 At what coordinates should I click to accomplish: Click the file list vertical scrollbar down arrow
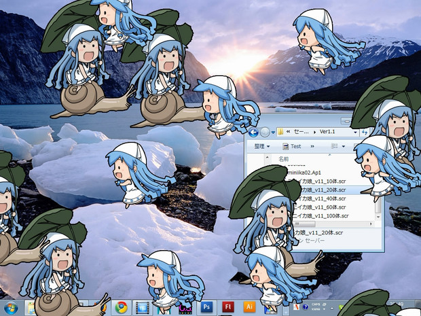(x=378, y=217)
